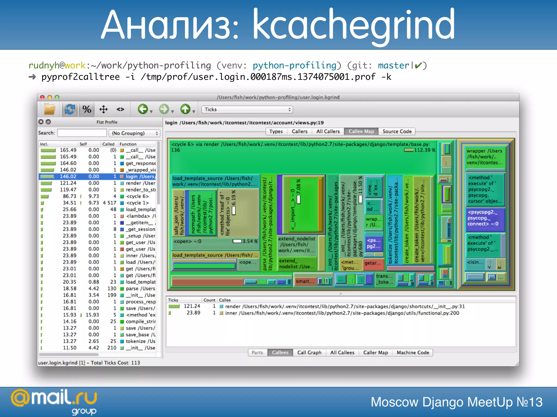Reload the profile with the refresh icon
The height and width of the screenshot is (417, 557).
pyautogui.click(x=70, y=109)
